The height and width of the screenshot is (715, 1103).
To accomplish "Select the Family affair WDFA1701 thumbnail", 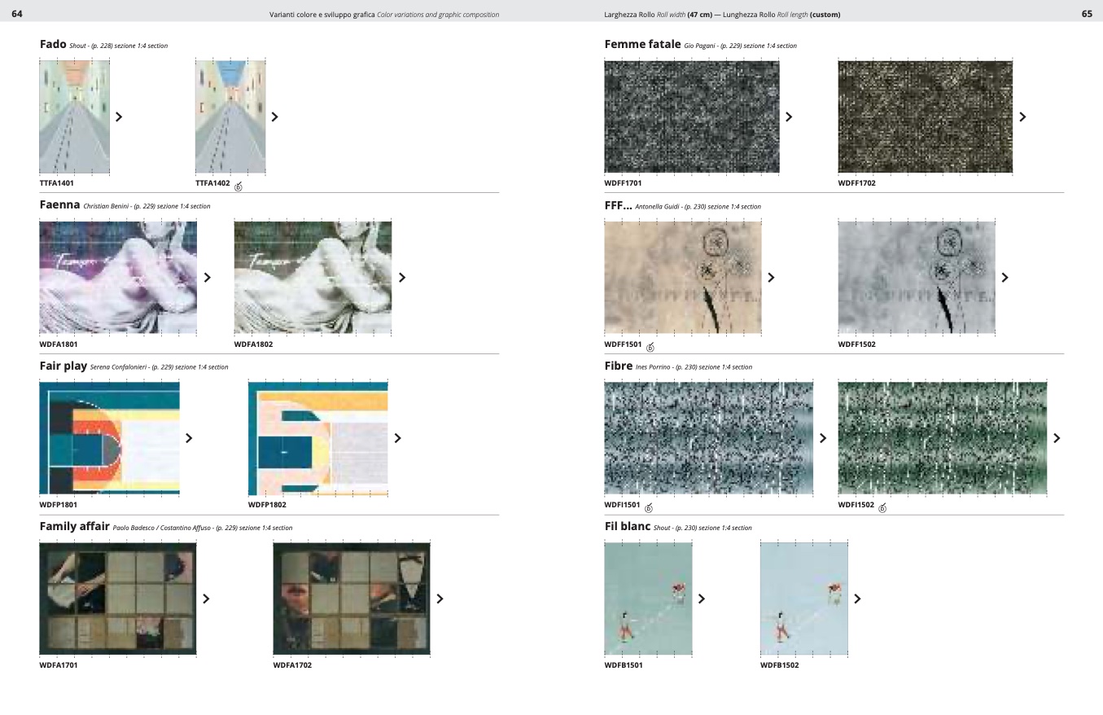I will pyautogui.click(x=118, y=599).
